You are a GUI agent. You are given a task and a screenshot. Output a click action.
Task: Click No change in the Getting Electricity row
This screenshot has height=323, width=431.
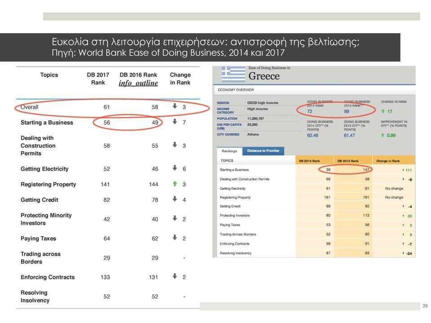[x=394, y=188]
